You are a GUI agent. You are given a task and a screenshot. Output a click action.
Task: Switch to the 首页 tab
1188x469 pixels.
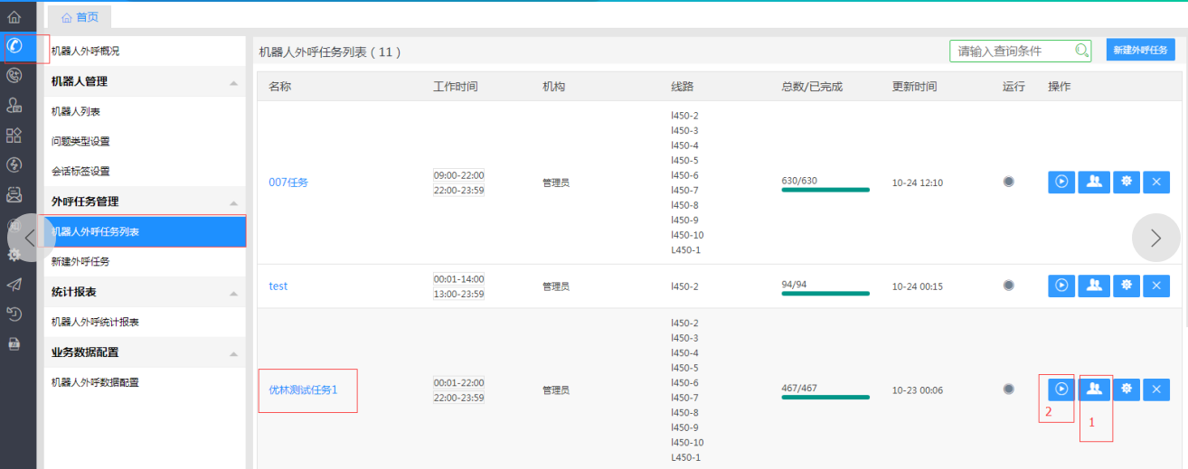80,17
